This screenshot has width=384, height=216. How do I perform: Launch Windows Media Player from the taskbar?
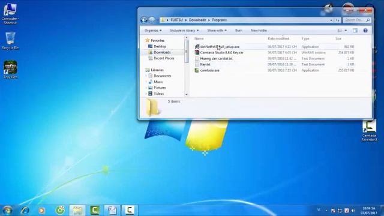42,210
